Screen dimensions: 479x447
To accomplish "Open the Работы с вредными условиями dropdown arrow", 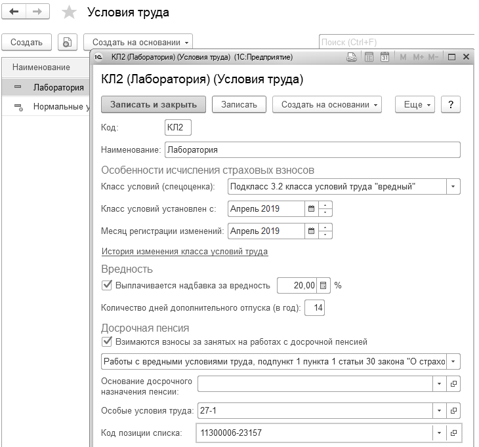I will click(x=453, y=362).
